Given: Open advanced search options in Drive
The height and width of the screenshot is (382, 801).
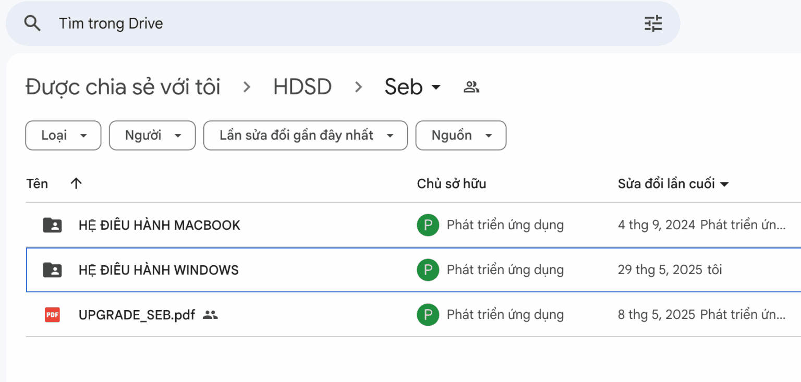Looking at the screenshot, I should click(x=653, y=23).
